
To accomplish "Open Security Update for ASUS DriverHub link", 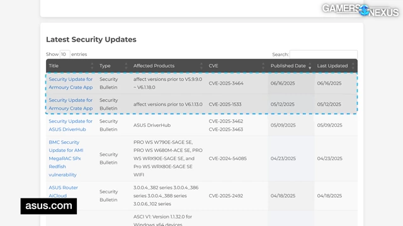I will click(71, 126).
